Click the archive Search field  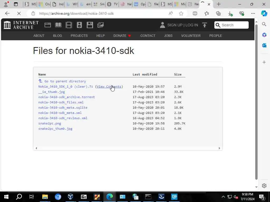[x=232, y=25]
